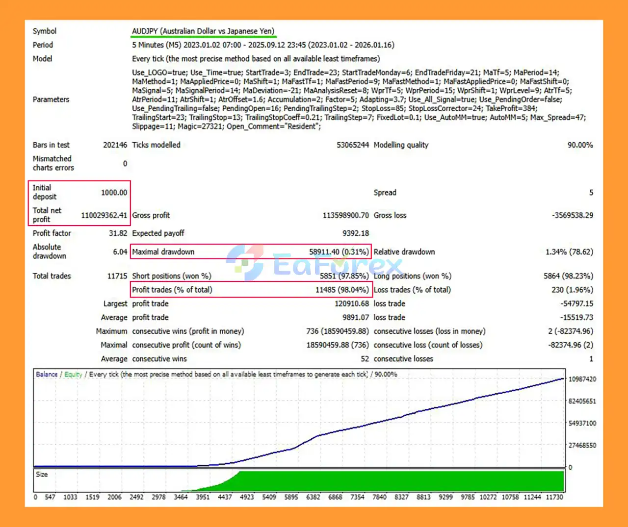Click the green Equity legend label
Screen dimensions: 628x527
(x=73, y=375)
